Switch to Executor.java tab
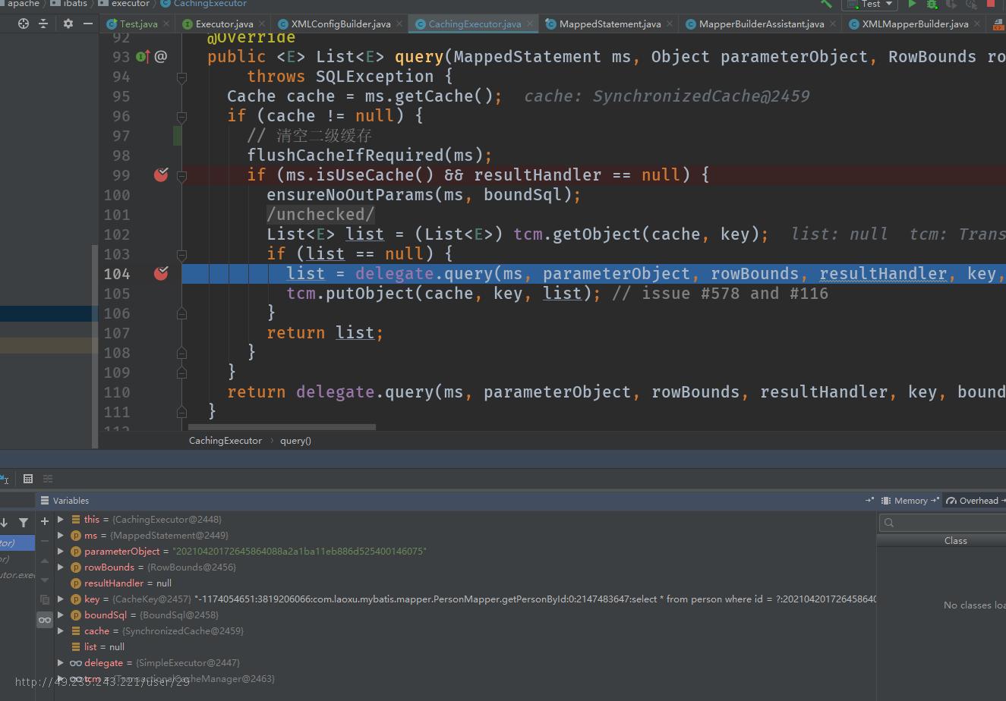Image resolution: width=1006 pixels, height=701 pixels. point(218,24)
